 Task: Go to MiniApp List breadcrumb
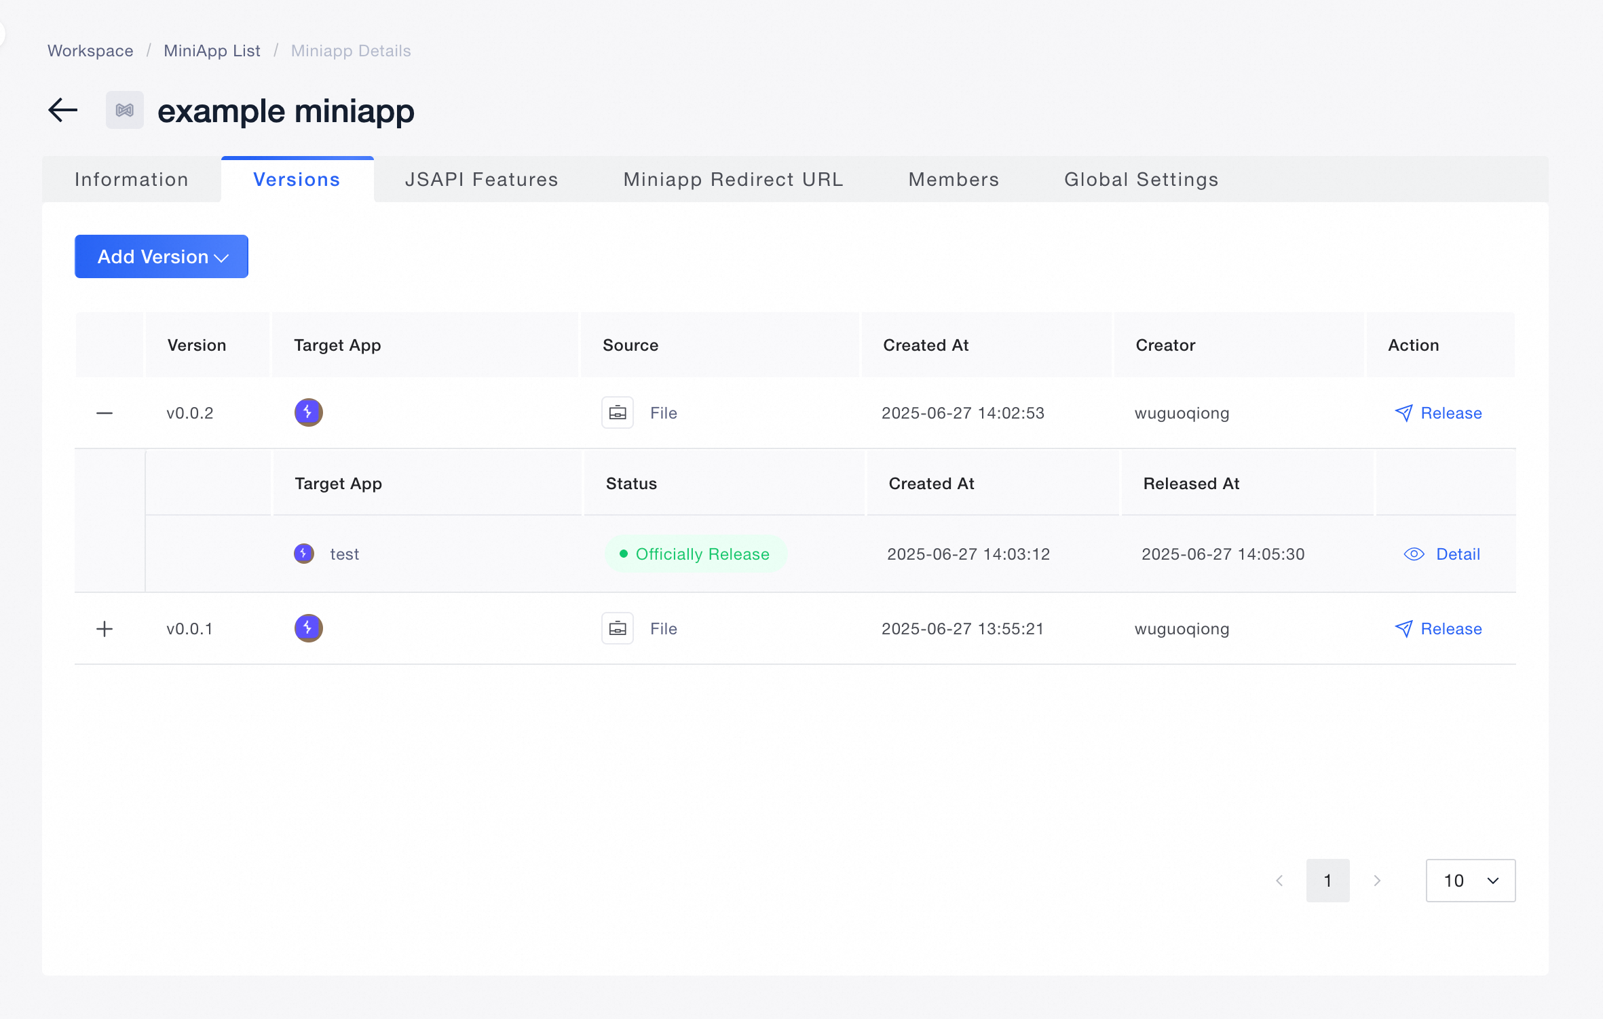tap(212, 51)
